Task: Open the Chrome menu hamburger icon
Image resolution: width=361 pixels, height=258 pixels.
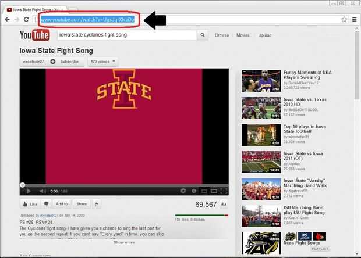Action: [x=355, y=20]
